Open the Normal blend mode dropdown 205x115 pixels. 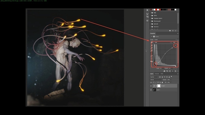point(156,80)
